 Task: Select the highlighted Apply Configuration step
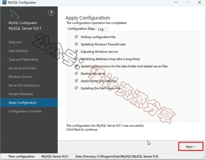tap(29, 103)
